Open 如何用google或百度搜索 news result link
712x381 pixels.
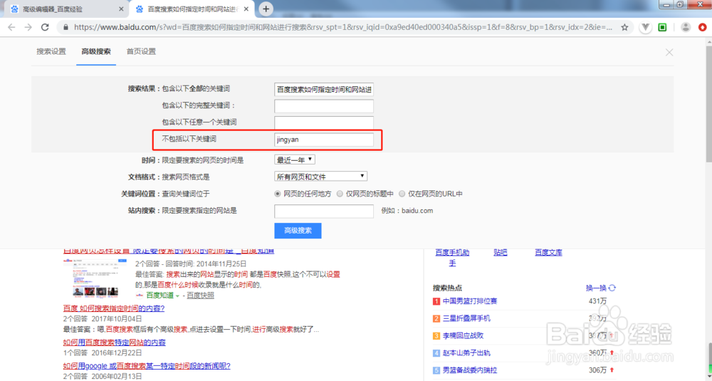pos(147,365)
